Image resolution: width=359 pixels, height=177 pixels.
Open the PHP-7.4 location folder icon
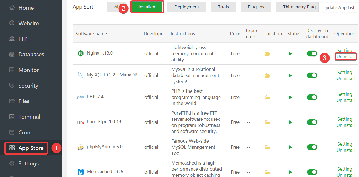tap(267, 97)
